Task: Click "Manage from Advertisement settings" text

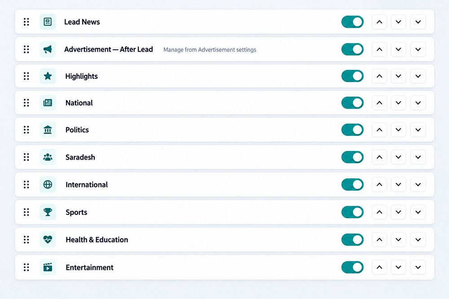Action: click(x=210, y=50)
